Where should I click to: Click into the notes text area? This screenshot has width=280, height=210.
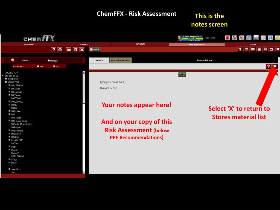(x=184, y=123)
